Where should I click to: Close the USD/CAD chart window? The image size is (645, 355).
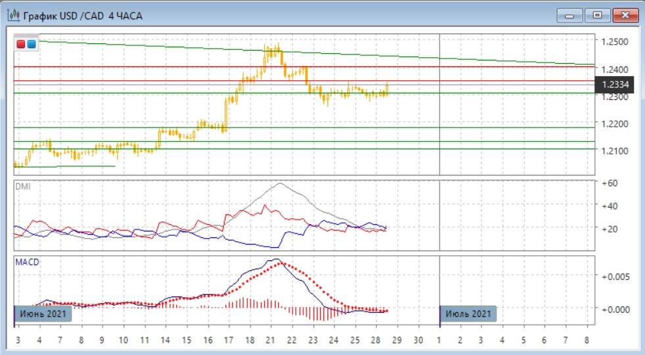625,15
